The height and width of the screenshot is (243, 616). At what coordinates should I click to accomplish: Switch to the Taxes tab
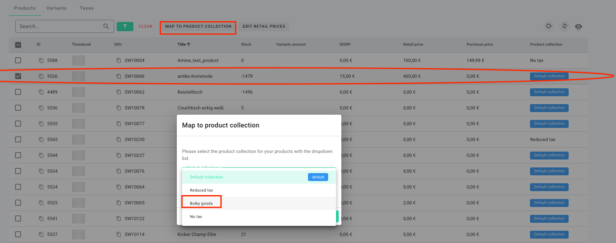click(x=86, y=8)
